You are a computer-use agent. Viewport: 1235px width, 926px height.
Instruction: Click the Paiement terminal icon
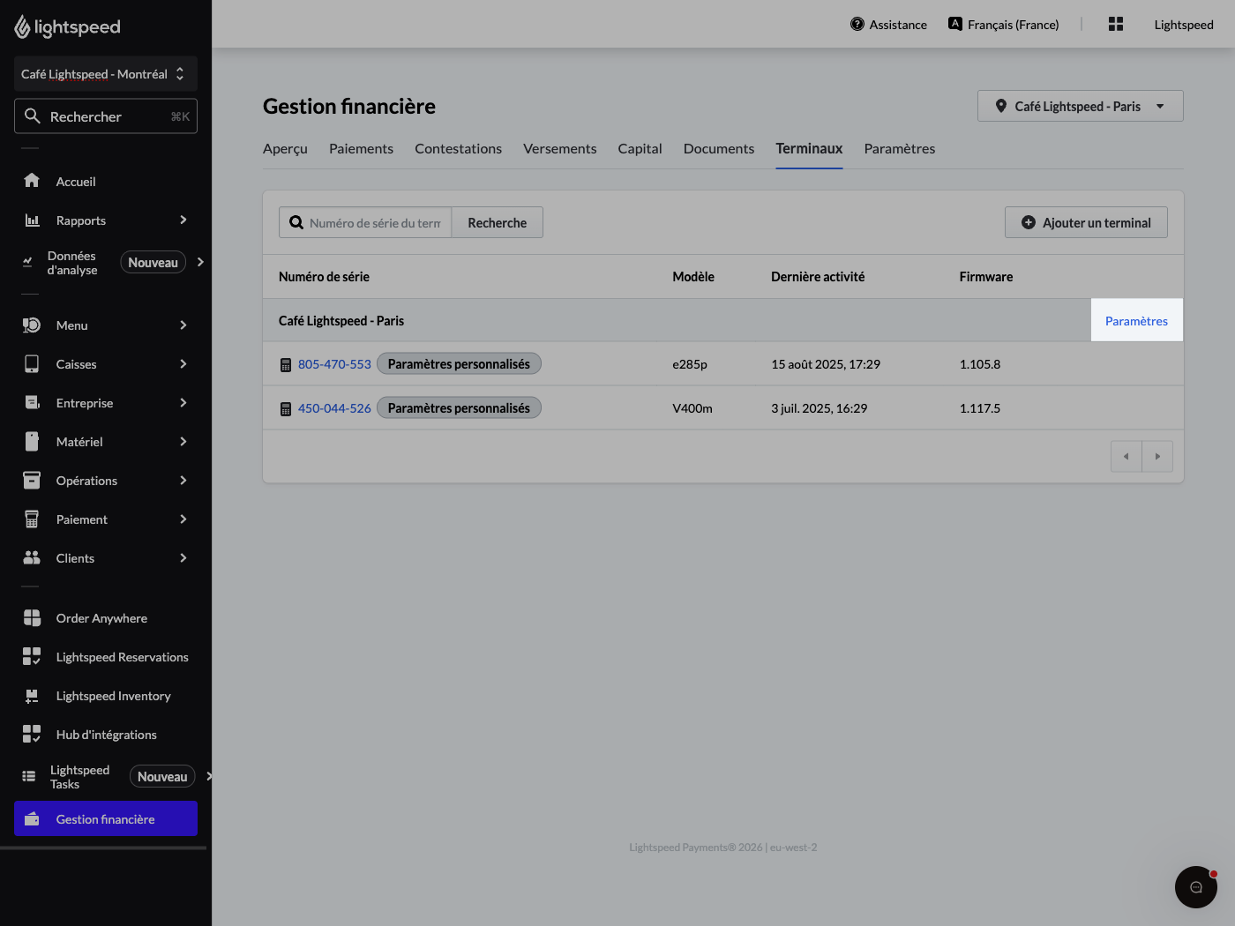(x=32, y=519)
